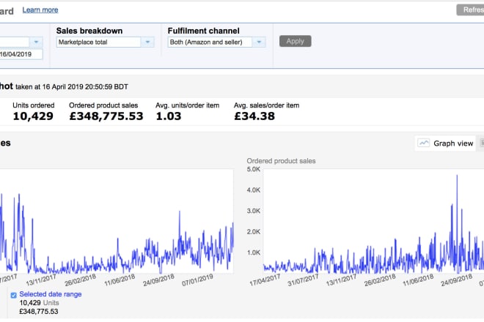Click the Ordered product sales £348,775.53 value
Image resolution: width=484 pixels, height=322 pixels.
coord(106,116)
